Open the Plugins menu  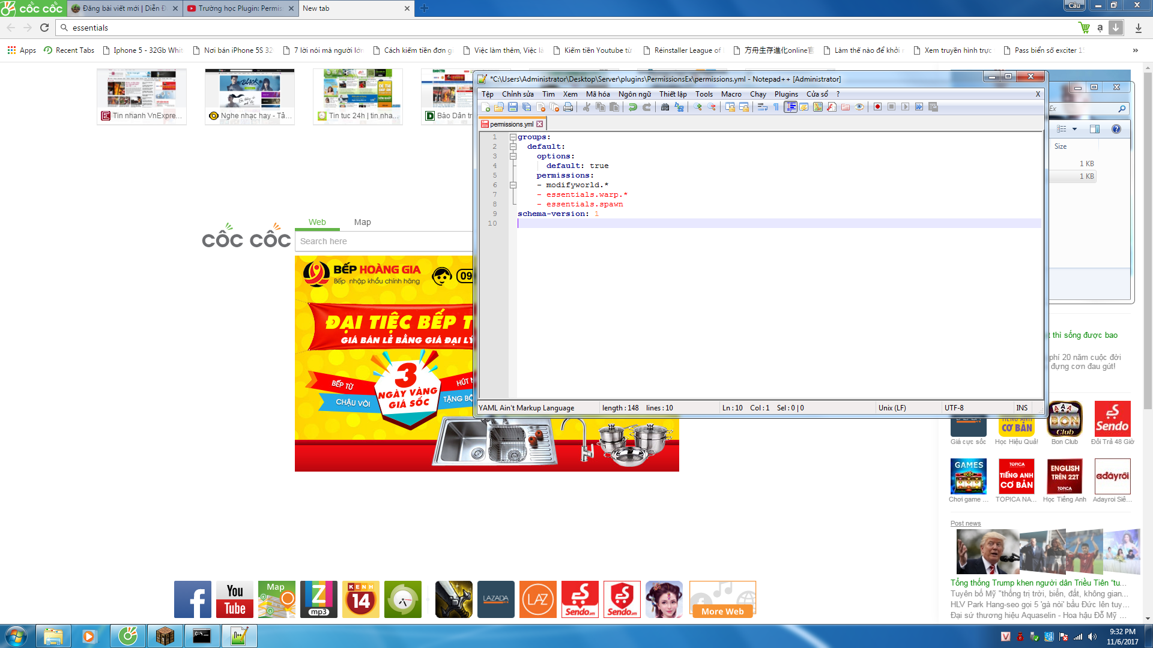point(785,94)
